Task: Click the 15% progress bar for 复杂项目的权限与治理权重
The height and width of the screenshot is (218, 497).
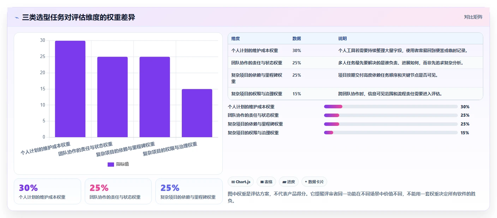Action: point(391,133)
